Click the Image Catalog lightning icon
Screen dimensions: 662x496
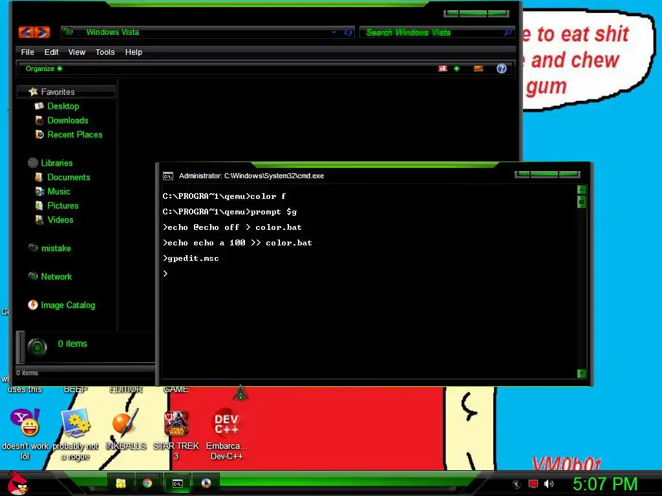click(x=33, y=305)
